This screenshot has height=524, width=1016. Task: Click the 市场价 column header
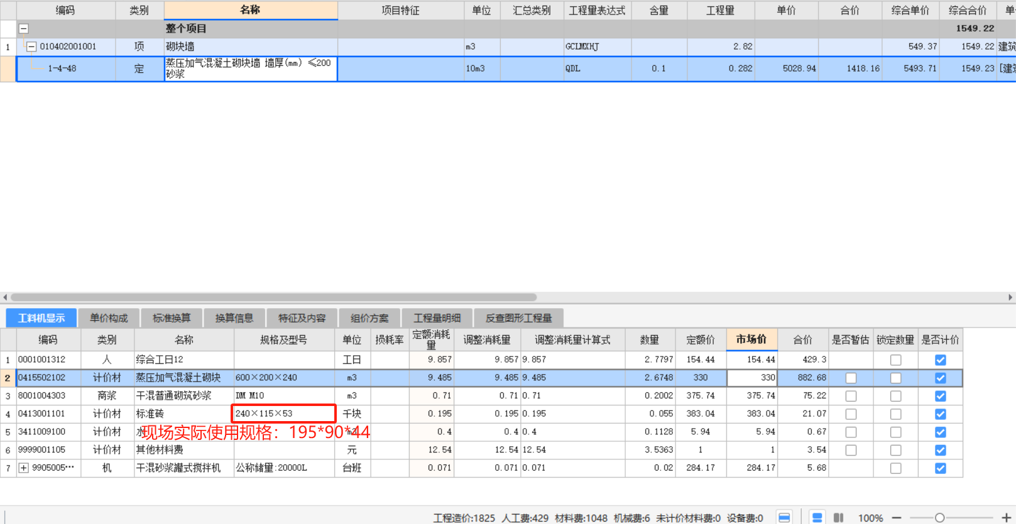[x=751, y=340]
